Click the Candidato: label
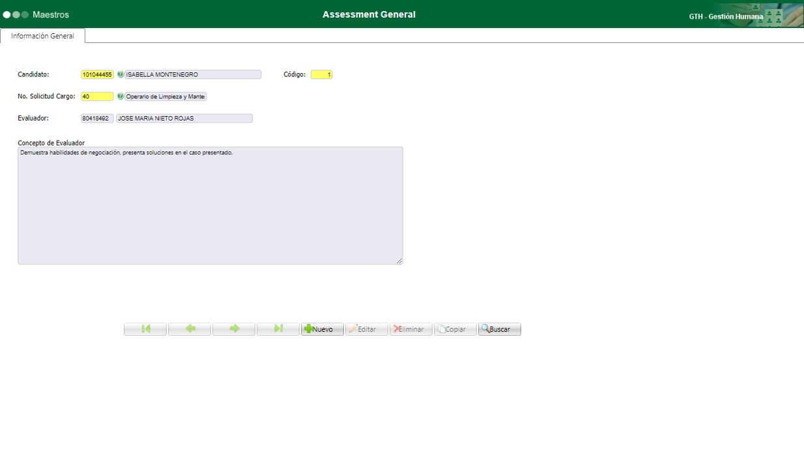804x455 pixels. pos(33,74)
